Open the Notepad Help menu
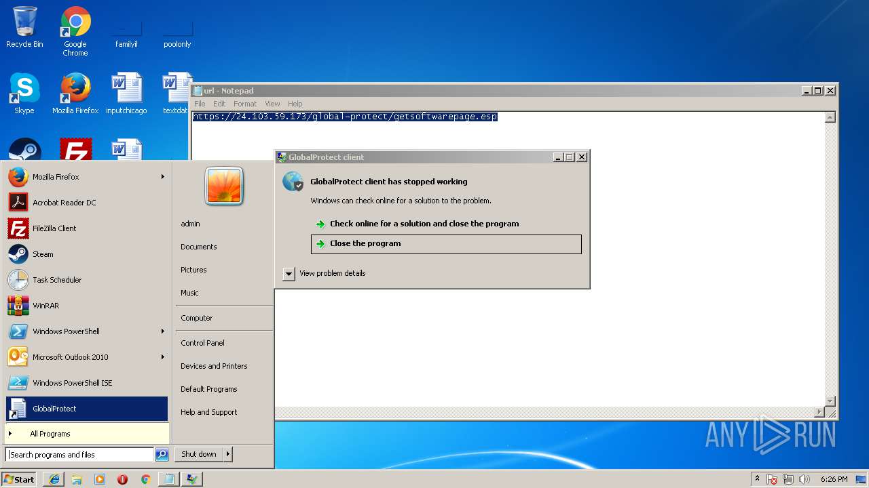Viewport: 869px width, 488px height. [295, 104]
